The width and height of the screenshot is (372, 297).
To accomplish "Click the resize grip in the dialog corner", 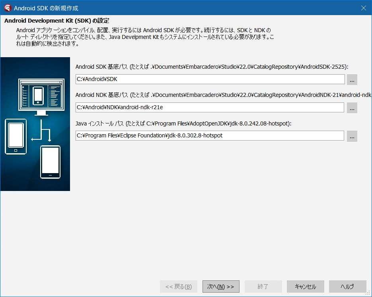I will pyautogui.click(x=368, y=293).
